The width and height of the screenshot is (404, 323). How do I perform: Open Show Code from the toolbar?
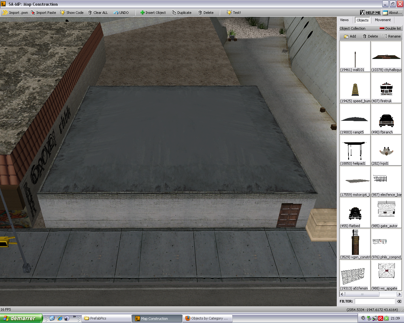tap(72, 13)
